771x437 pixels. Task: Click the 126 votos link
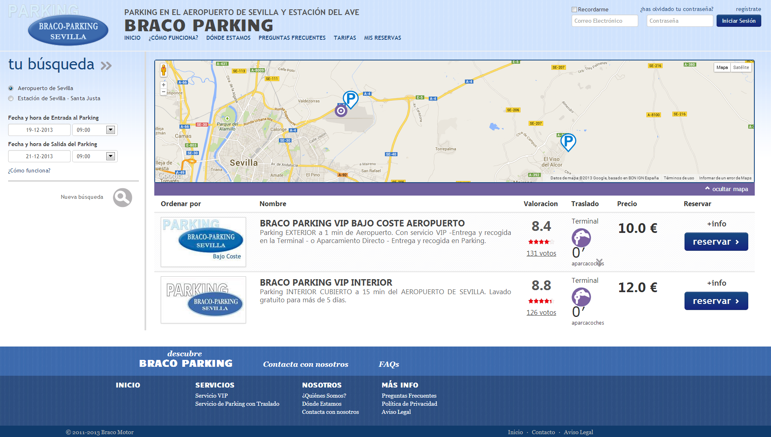pos(541,312)
